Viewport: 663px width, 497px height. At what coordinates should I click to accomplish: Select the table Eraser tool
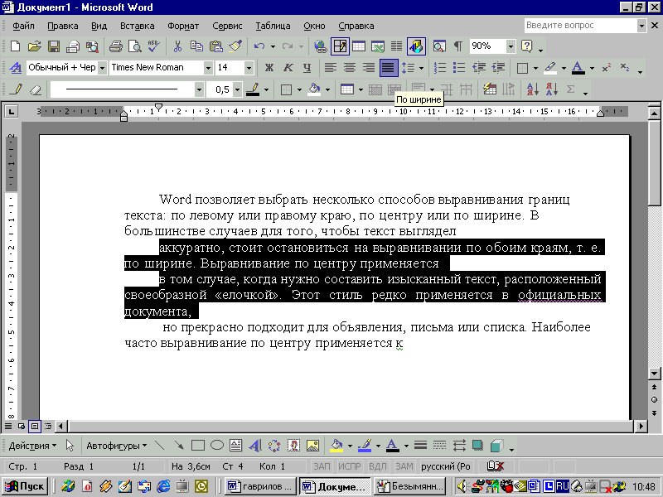pyautogui.click(x=36, y=89)
